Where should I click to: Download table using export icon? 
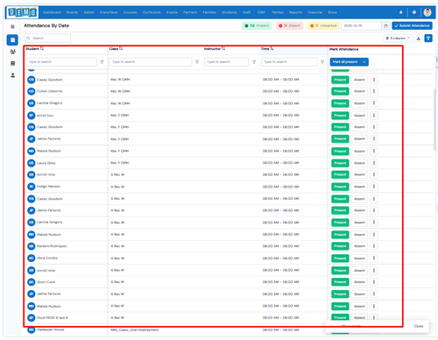[419, 39]
